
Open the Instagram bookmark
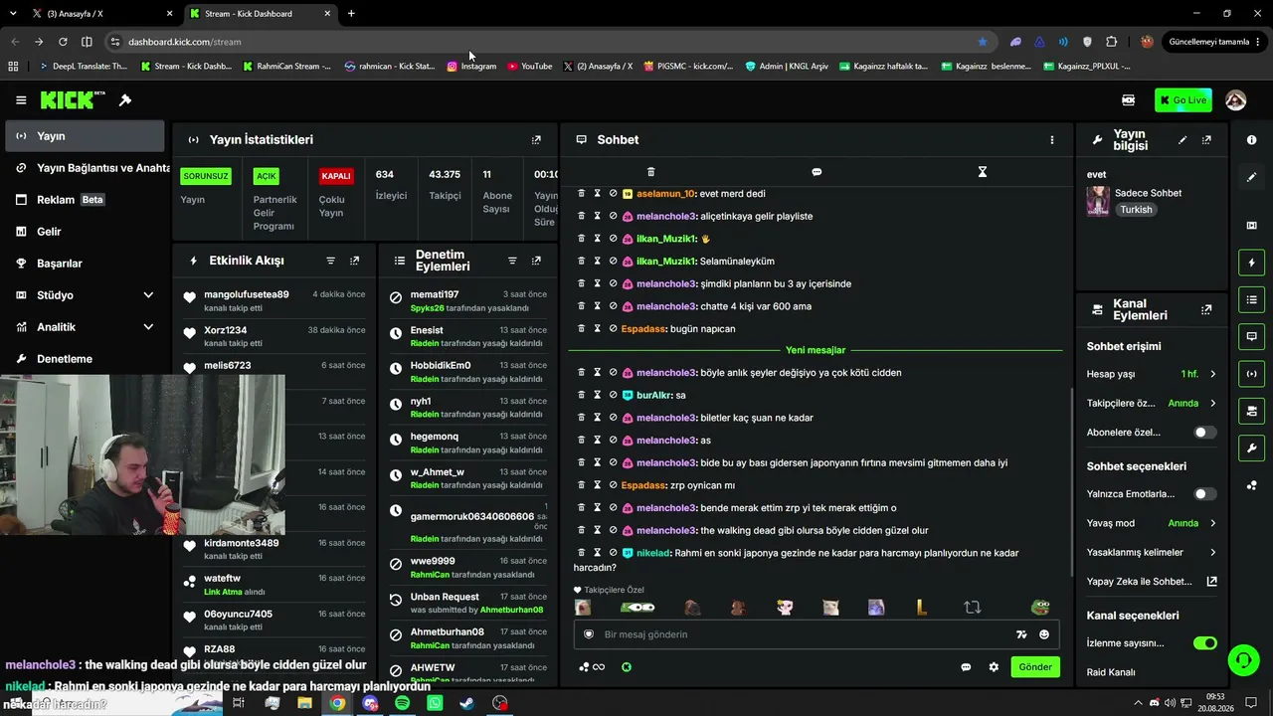(x=471, y=67)
